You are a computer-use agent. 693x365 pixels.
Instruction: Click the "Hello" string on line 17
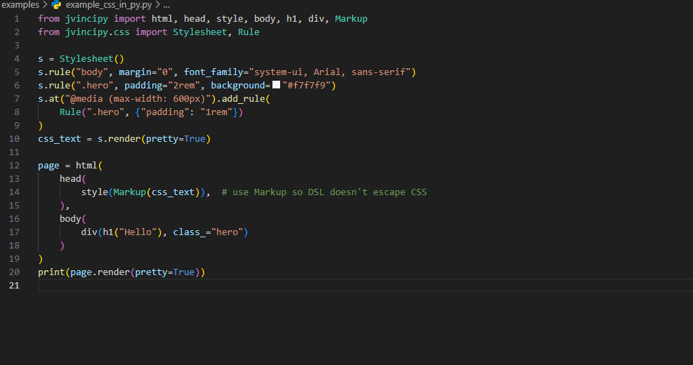point(138,232)
